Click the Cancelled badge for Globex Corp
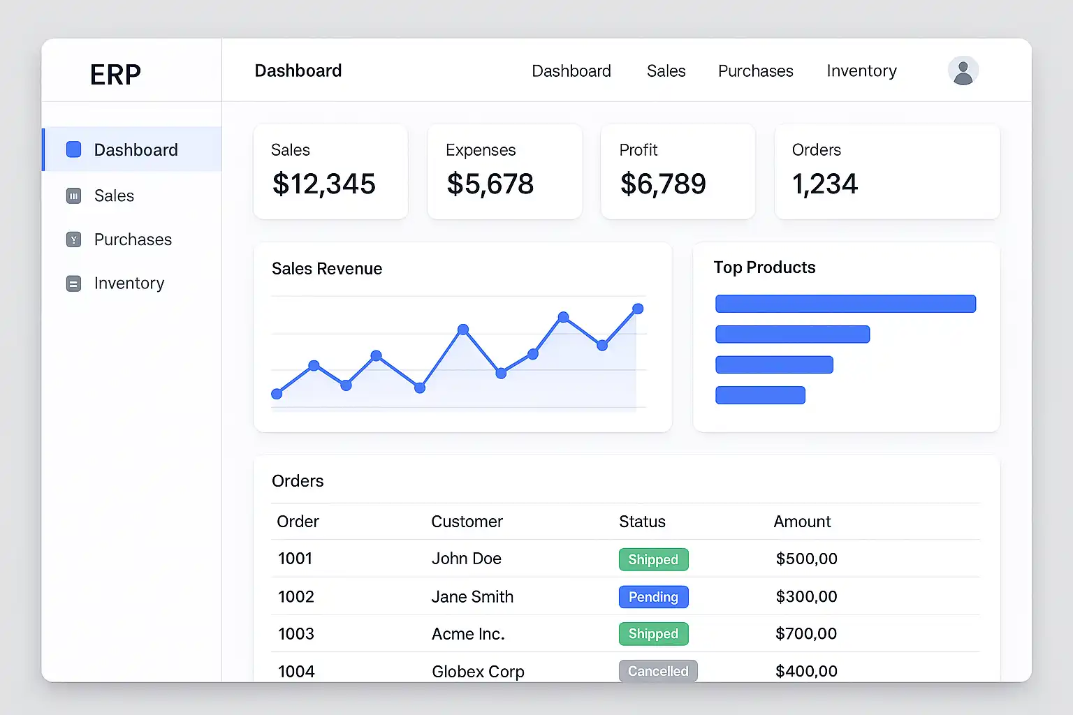The image size is (1073, 715). click(x=658, y=671)
